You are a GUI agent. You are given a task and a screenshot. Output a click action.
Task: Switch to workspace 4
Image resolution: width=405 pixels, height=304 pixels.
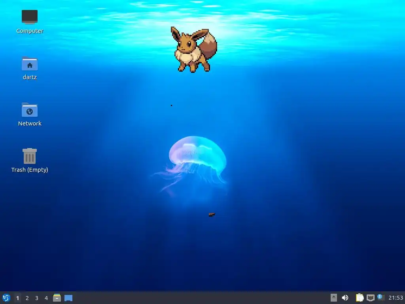pos(46,298)
